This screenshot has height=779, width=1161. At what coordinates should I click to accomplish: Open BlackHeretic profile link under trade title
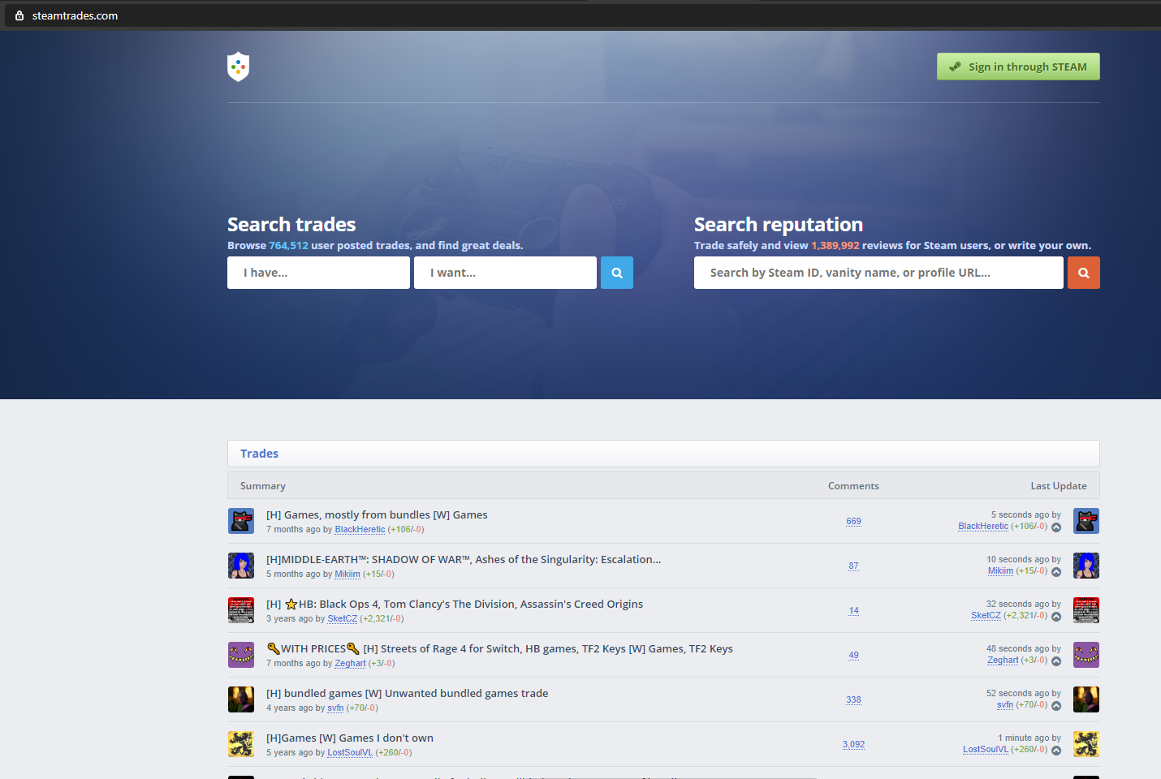pyautogui.click(x=360, y=529)
